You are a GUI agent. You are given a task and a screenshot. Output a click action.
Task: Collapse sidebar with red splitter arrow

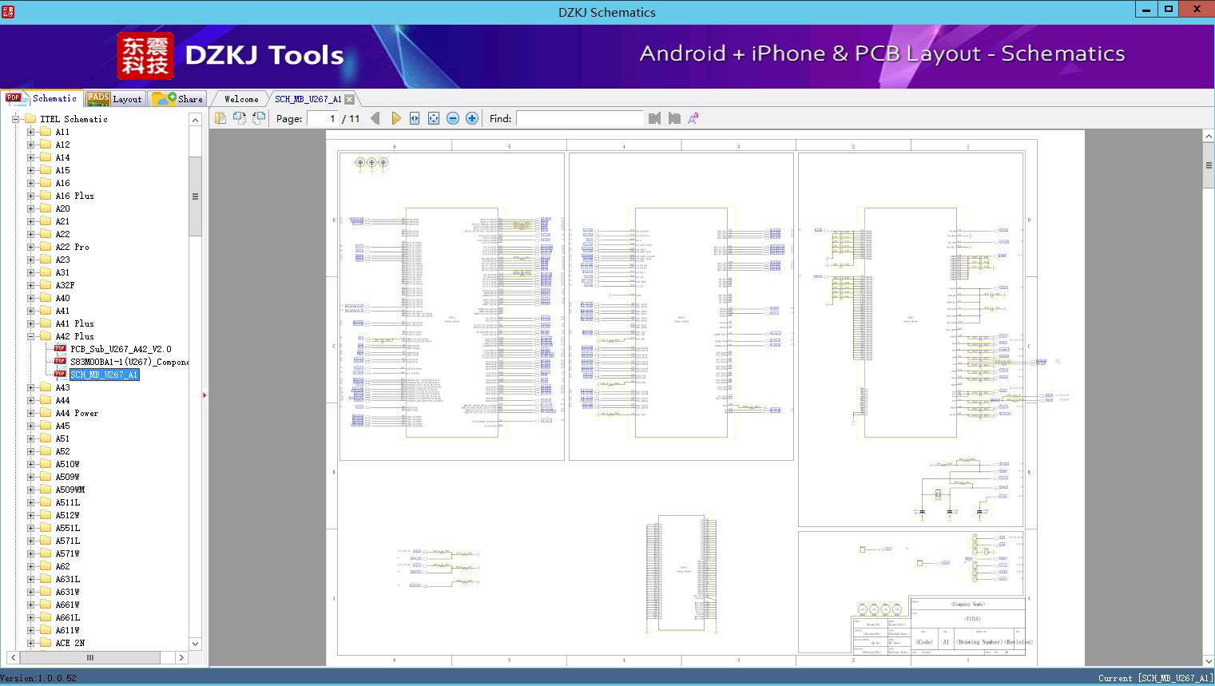(204, 395)
